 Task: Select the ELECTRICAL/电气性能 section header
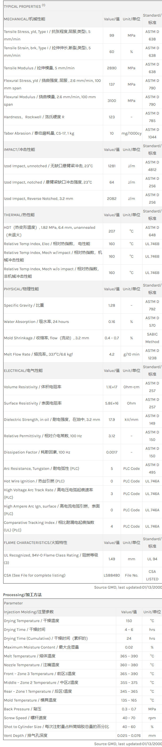tap(23, 371)
